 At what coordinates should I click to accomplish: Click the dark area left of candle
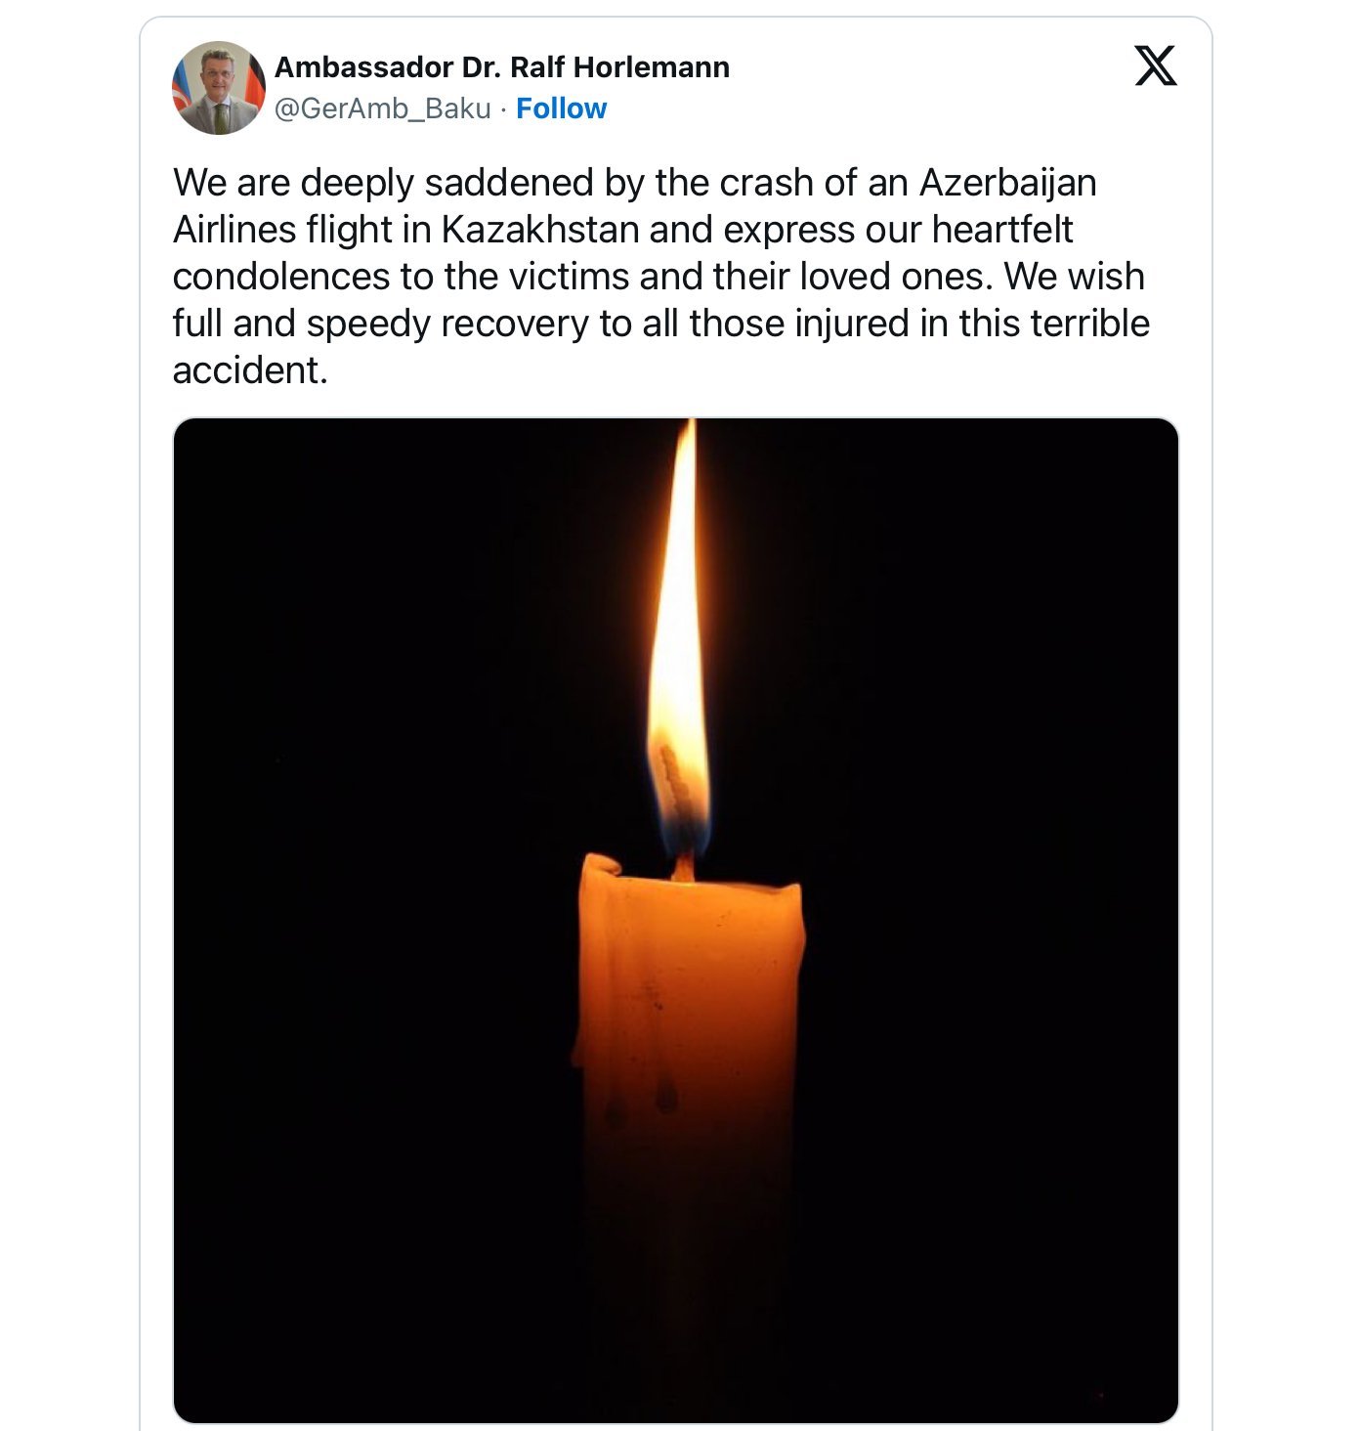371,921
